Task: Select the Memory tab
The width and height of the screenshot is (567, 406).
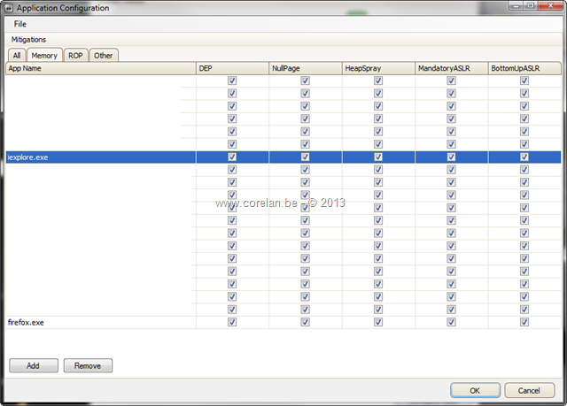Action: coord(44,56)
